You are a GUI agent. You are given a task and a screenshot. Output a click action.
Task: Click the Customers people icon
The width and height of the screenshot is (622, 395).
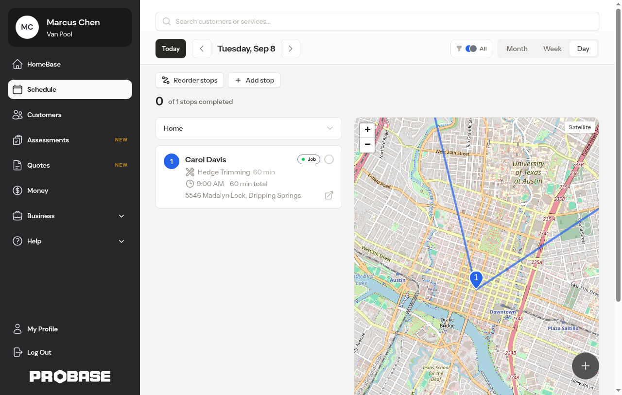coord(17,115)
